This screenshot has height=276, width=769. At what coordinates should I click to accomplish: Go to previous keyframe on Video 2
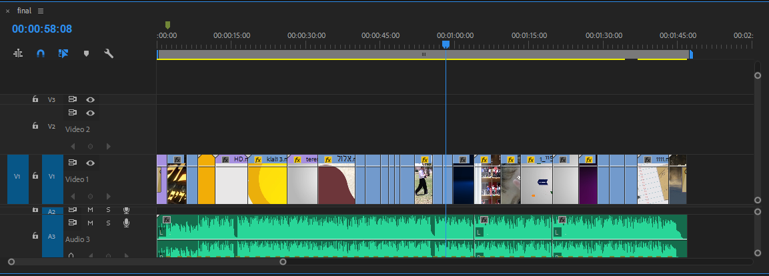[x=73, y=146]
